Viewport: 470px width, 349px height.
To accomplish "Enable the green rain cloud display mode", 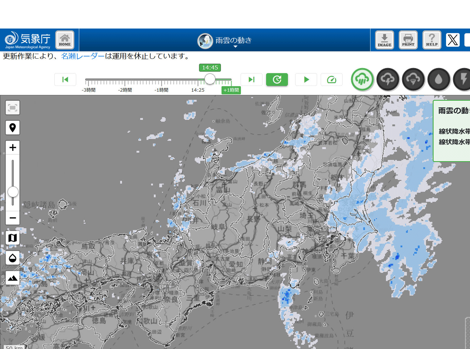I will tap(362, 80).
